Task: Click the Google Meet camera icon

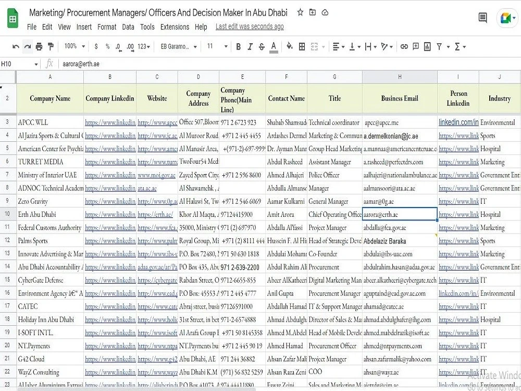Action: pos(507,18)
